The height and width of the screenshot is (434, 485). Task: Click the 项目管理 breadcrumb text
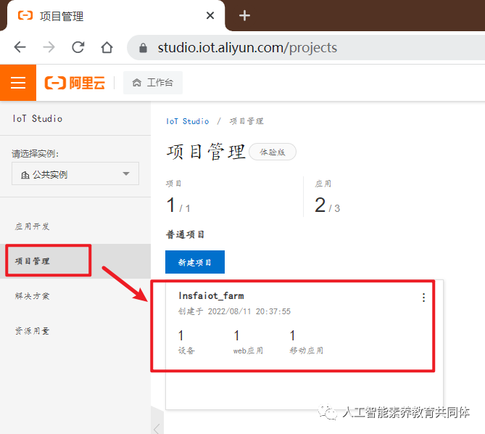point(246,121)
